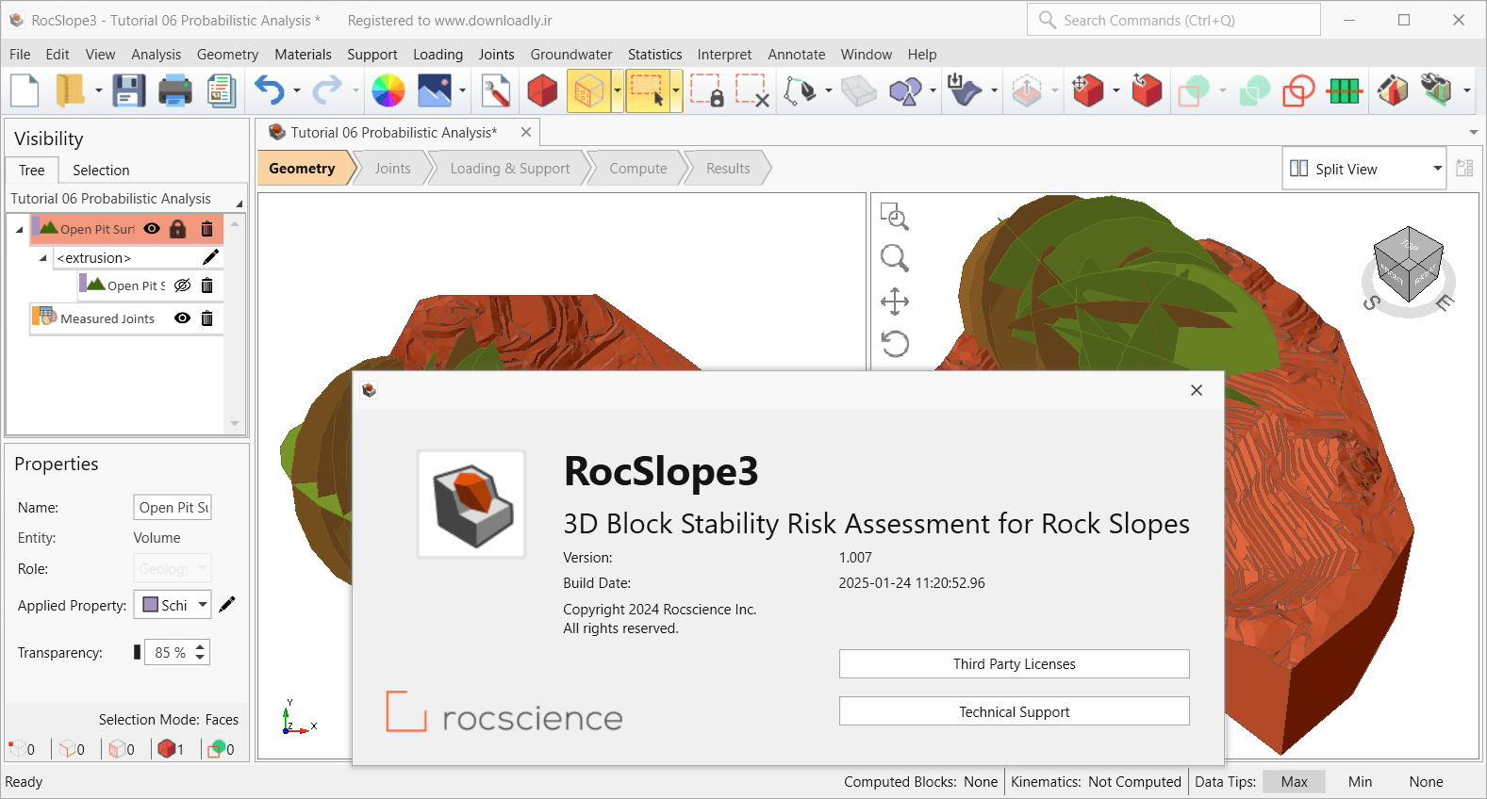The height and width of the screenshot is (799, 1487).
Task: Go to the Compute workflow tab
Action: click(x=637, y=169)
